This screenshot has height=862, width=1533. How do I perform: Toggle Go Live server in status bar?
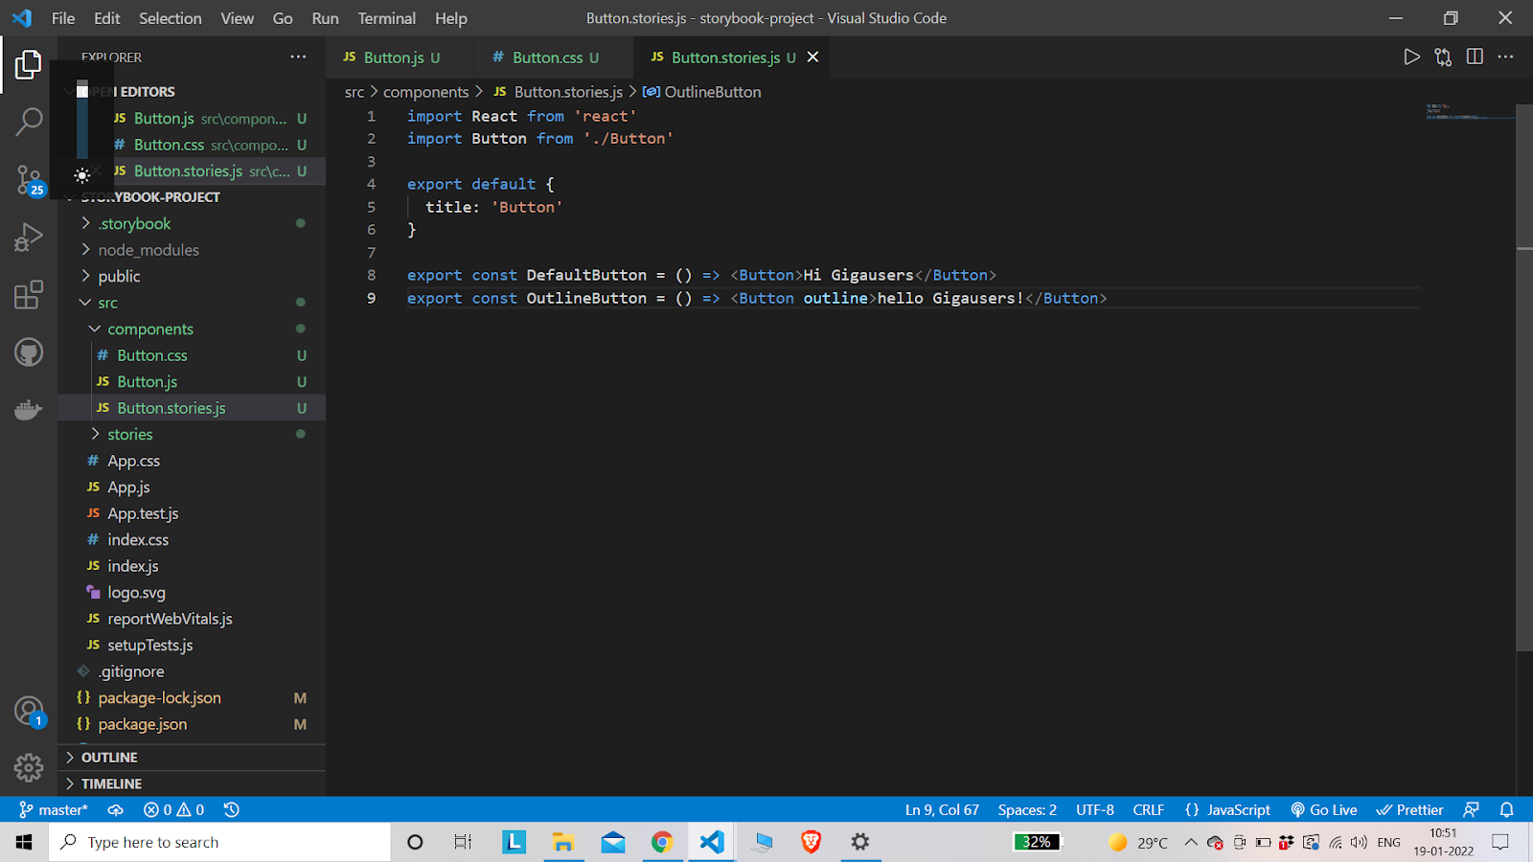pyautogui.click(x=1323, y=810)
